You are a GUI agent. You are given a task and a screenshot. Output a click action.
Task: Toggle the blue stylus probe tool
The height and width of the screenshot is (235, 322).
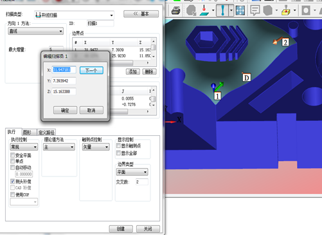coord(222,10)
